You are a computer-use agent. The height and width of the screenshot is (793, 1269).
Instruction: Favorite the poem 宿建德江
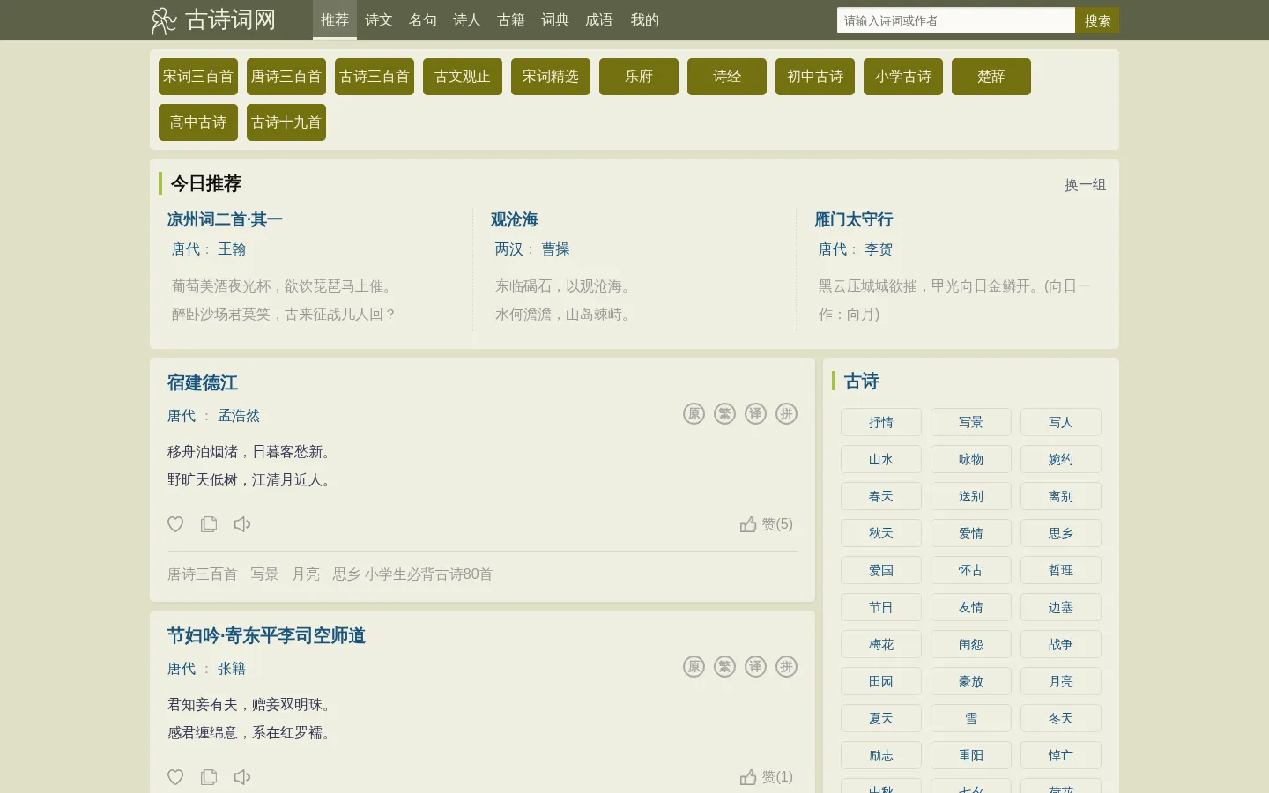coord(175,524)
